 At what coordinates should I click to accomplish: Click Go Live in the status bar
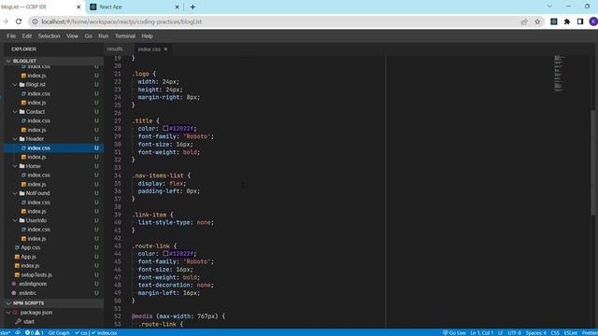tap(454, 332)
